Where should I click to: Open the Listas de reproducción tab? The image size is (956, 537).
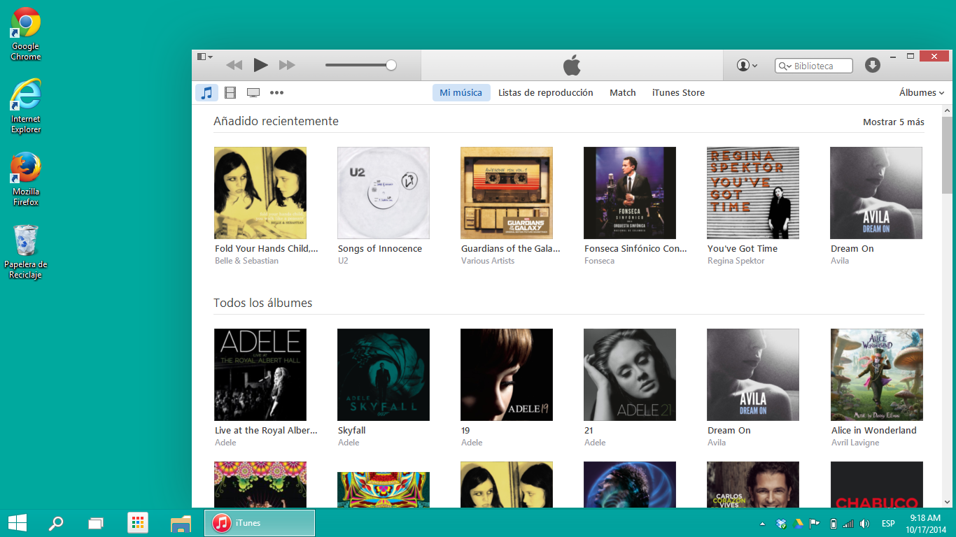[546, 92]
